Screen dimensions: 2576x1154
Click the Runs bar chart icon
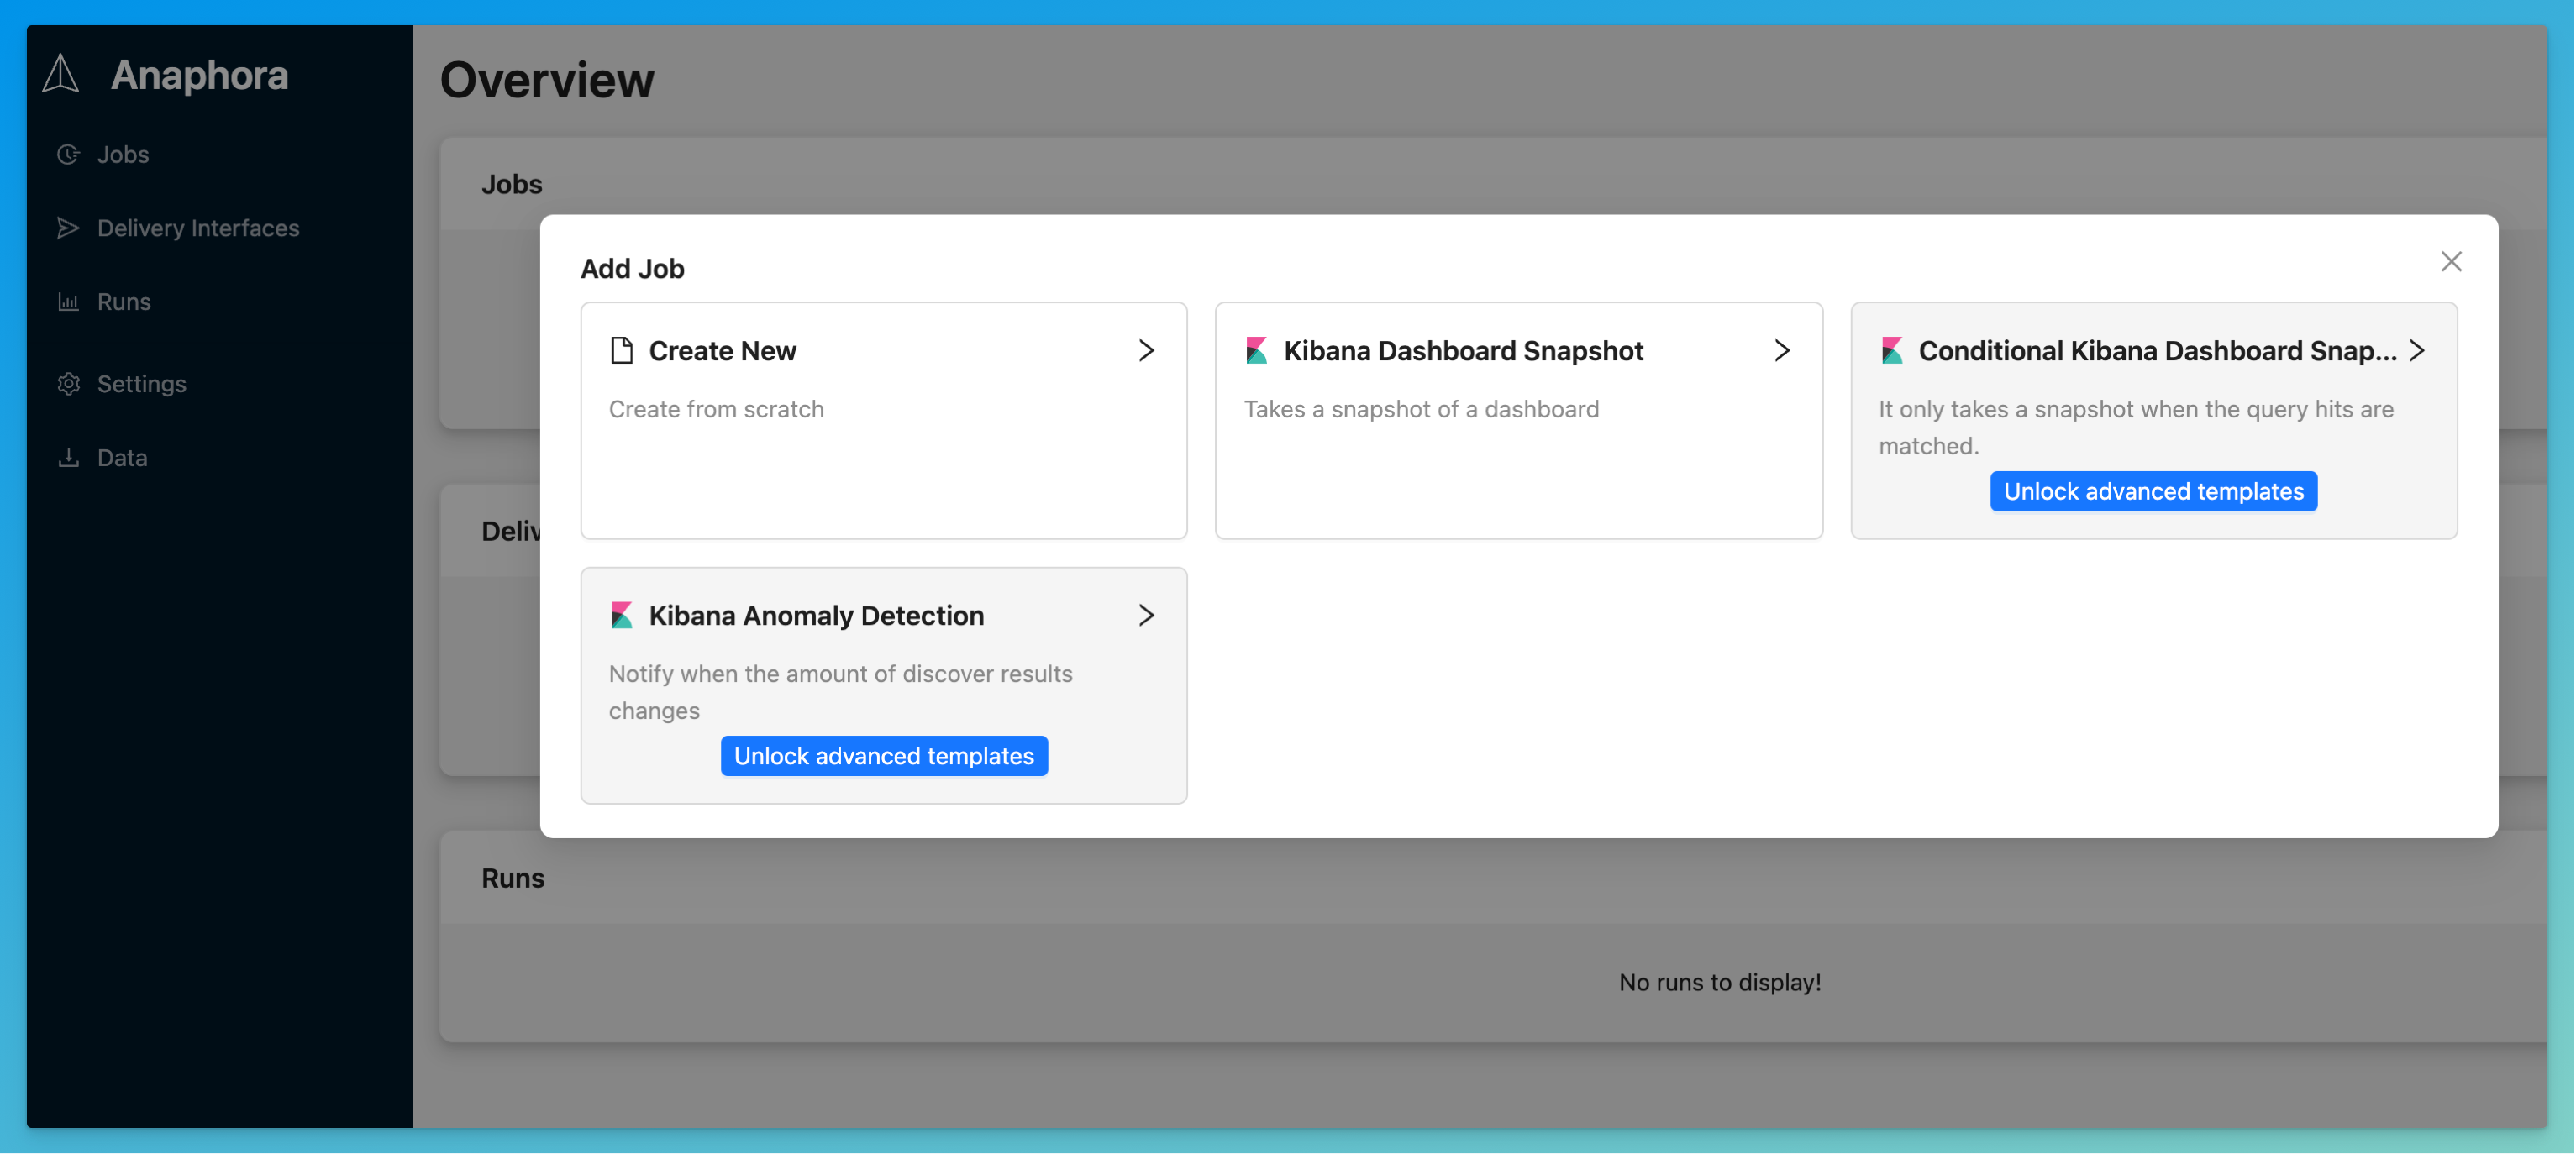click(x=68, y=301)
